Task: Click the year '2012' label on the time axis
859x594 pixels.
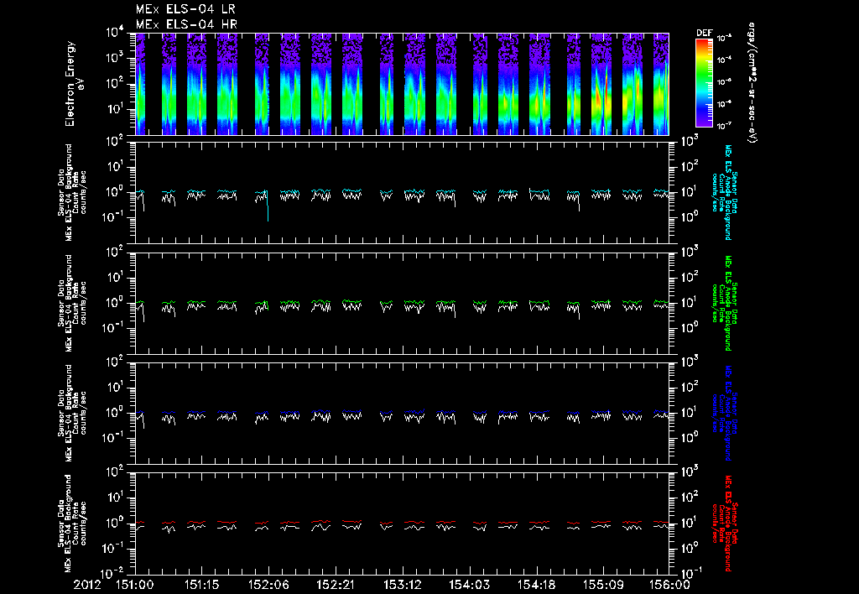Action: pos(87,585)
